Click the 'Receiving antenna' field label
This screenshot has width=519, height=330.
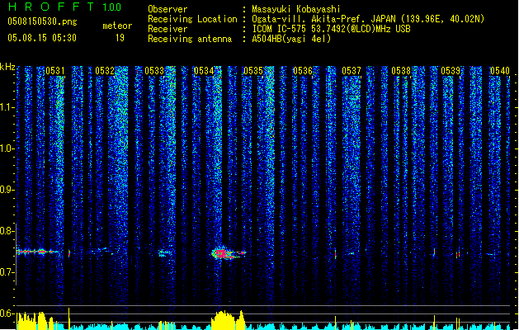tap(190, 39)
